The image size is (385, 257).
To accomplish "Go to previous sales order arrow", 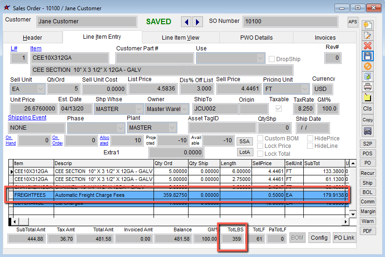I will click(186, 22).
